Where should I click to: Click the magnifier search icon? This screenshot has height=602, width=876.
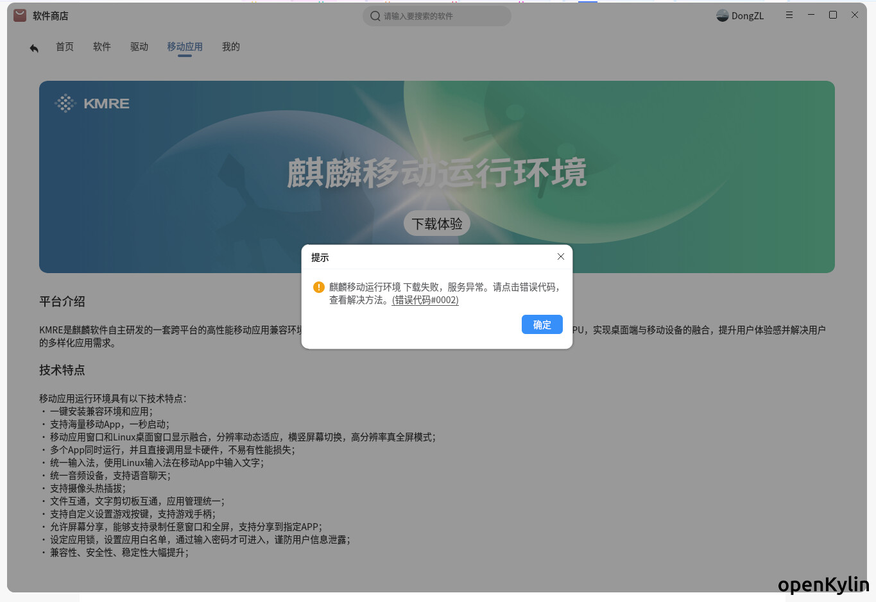375,16
